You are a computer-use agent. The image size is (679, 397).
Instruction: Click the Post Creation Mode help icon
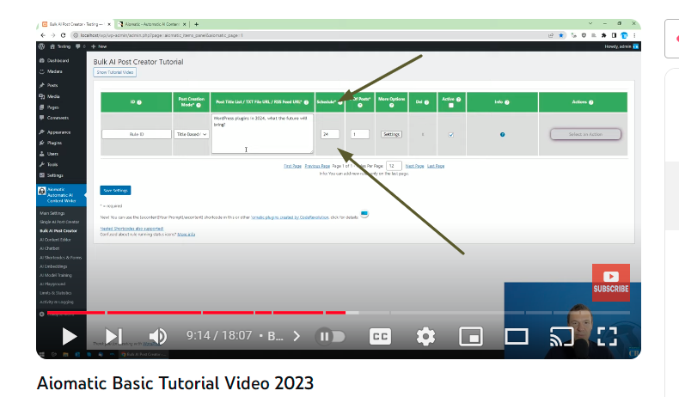pos(199,105)
